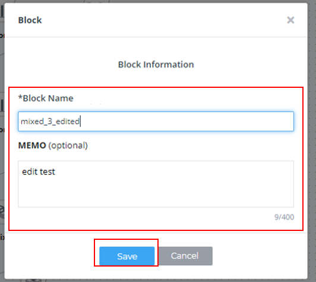
Task: Click the word 'optional' beside MEMO
Action: coord(68,145)
